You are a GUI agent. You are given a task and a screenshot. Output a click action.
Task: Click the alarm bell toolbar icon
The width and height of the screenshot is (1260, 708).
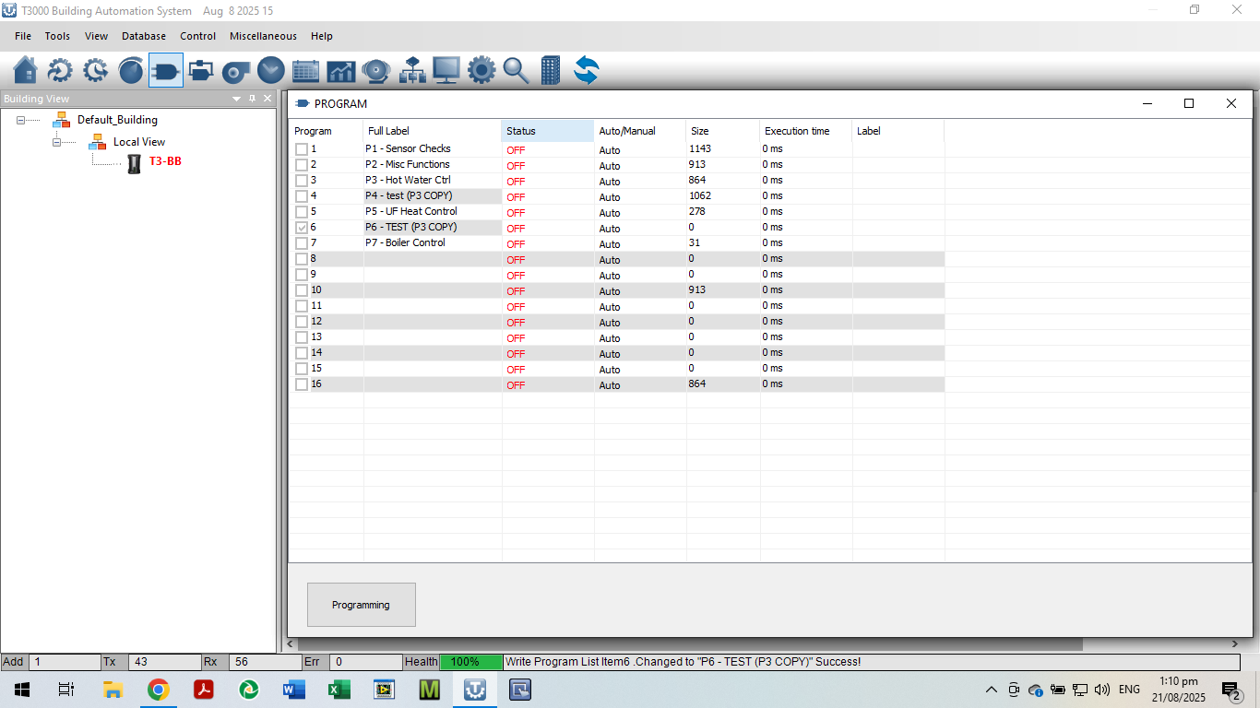[x=375, y=70]
